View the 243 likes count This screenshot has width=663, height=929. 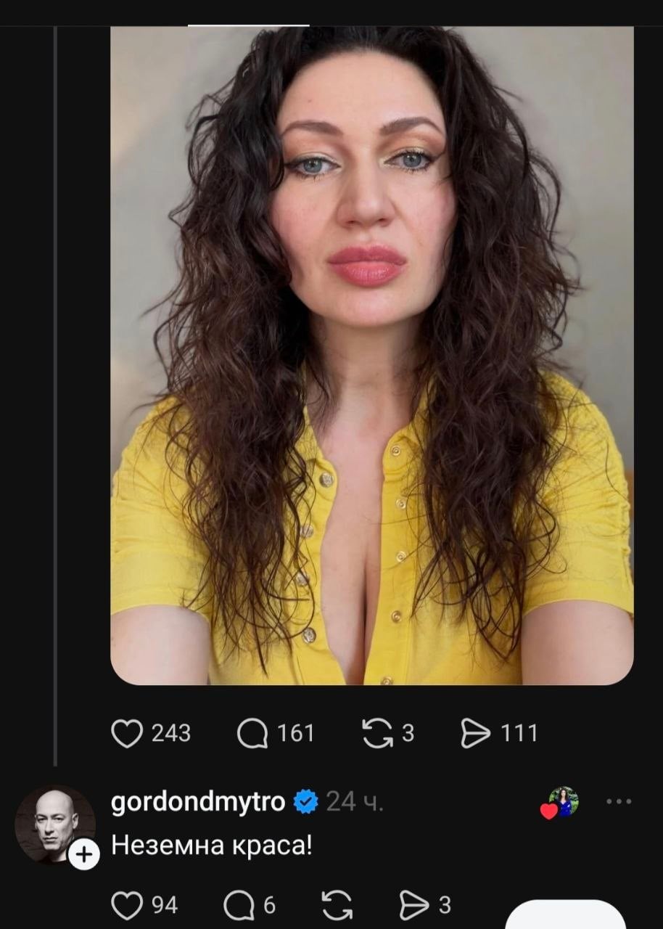[171, 733]
